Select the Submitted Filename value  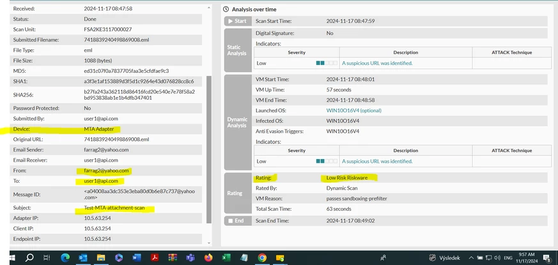116,40
